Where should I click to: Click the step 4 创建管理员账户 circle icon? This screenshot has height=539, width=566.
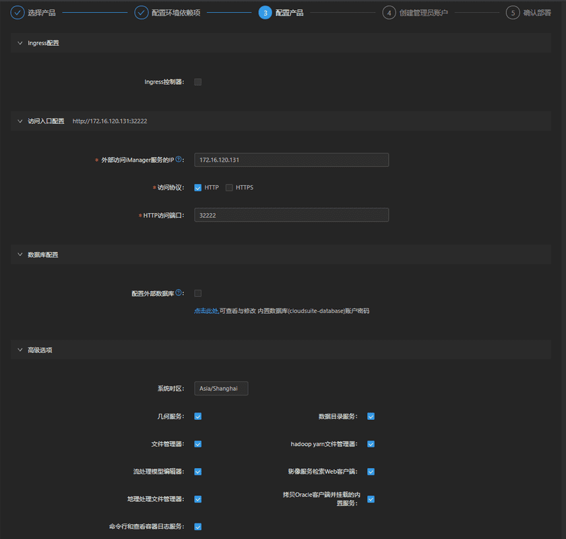click(389, 13)
